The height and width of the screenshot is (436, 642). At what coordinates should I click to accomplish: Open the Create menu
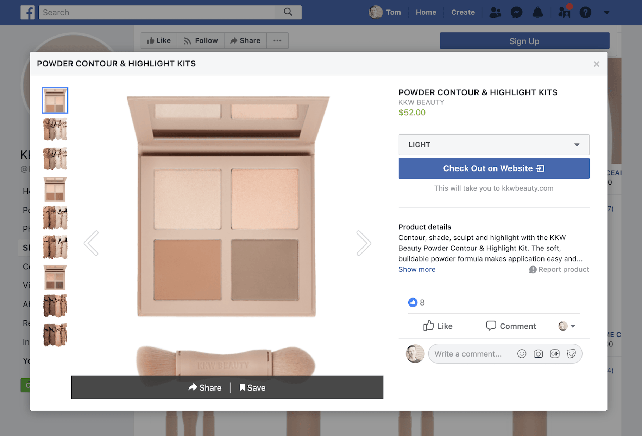(x=462, y=12)
